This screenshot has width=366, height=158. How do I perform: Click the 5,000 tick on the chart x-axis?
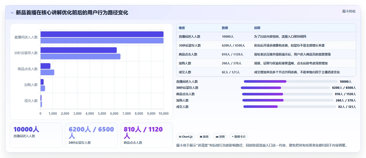(x=102, y=114)
